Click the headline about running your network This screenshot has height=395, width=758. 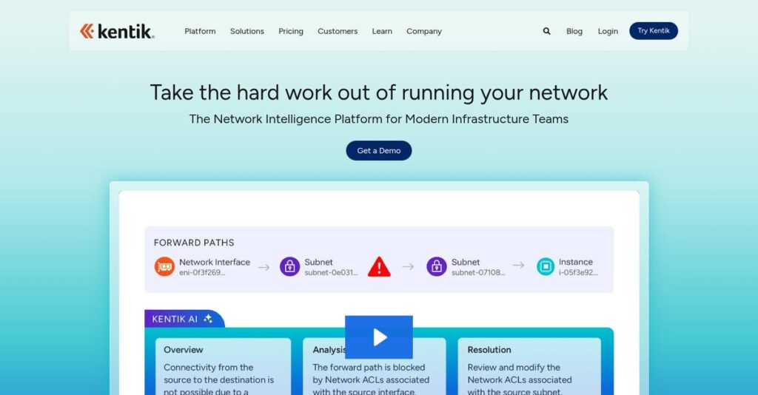[x=379, y=92]
